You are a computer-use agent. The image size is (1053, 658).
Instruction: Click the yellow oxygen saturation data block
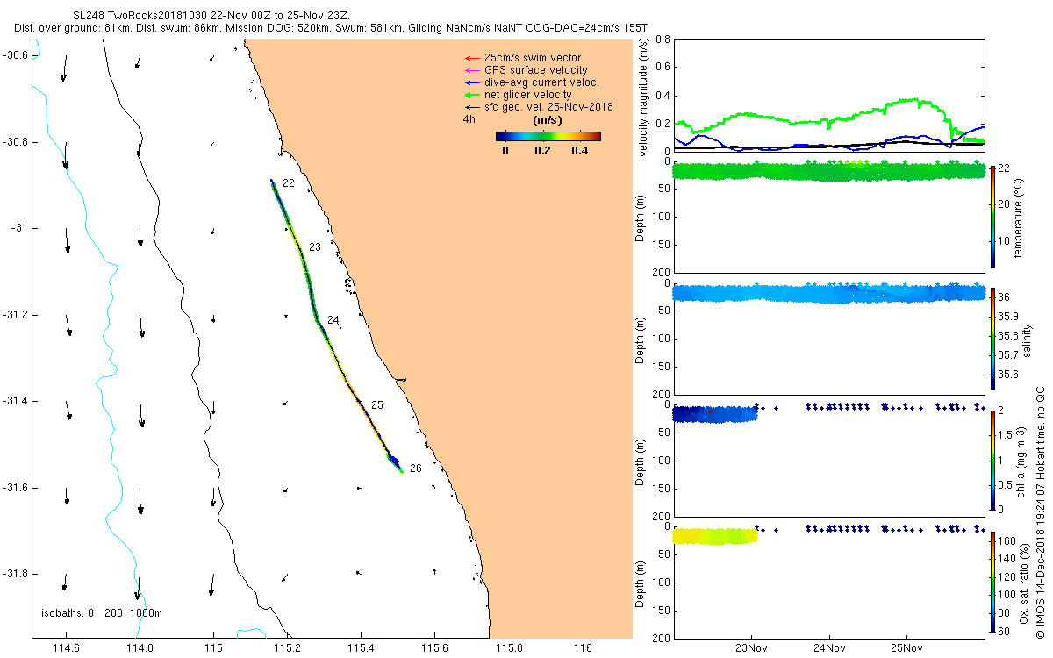tap(714, 535)
